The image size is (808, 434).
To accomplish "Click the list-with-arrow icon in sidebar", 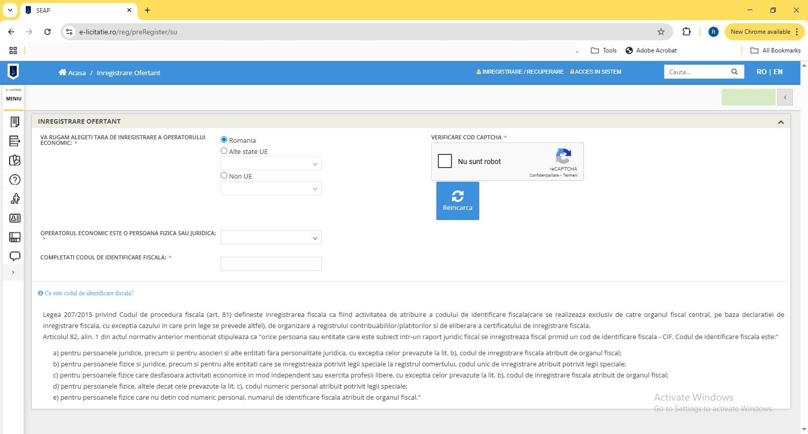I will pyautogui.click(x=15, y=141).
